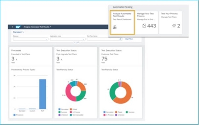199x125 pixels.
Task: Open the Post-Upgrade Test Plans card header
Action: pyautogui.click(x=76, y=56)
